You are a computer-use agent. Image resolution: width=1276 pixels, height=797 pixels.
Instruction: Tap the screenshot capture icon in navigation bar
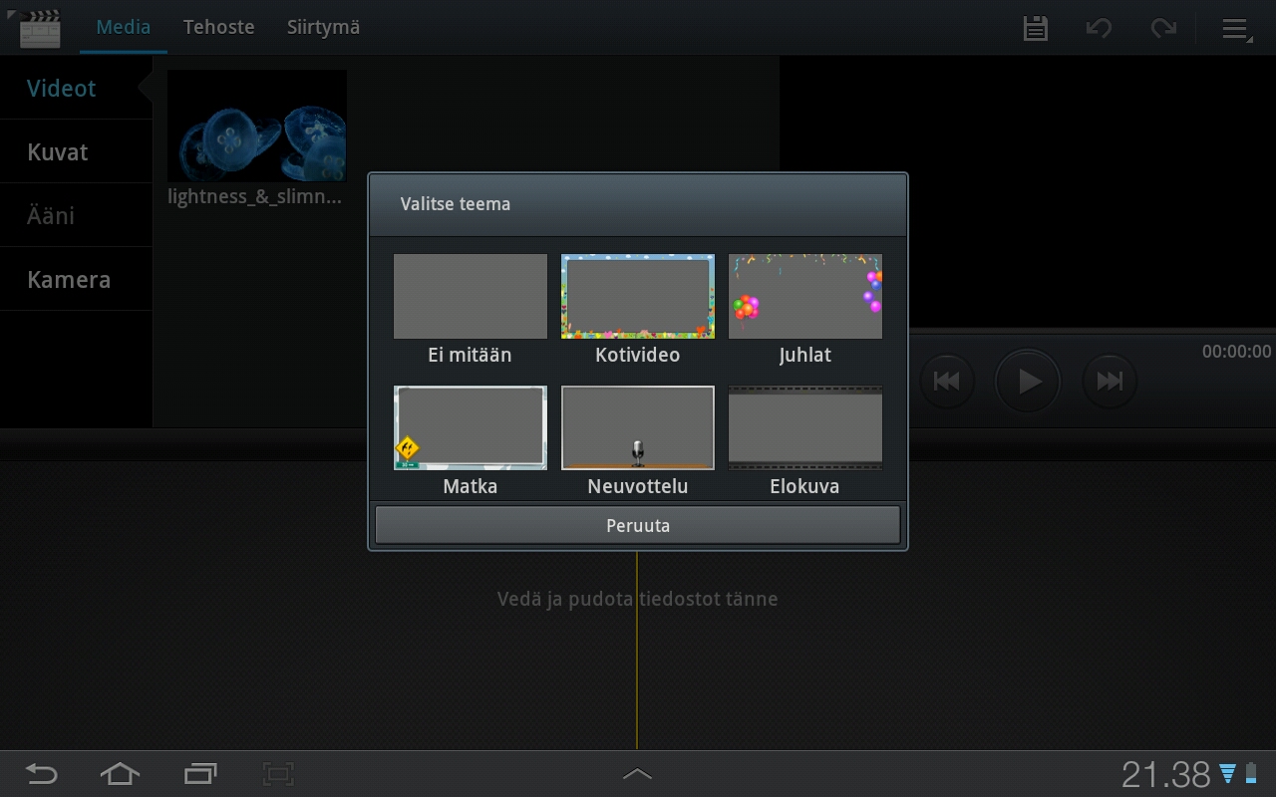pyautogui.click(x=278, y=774)
